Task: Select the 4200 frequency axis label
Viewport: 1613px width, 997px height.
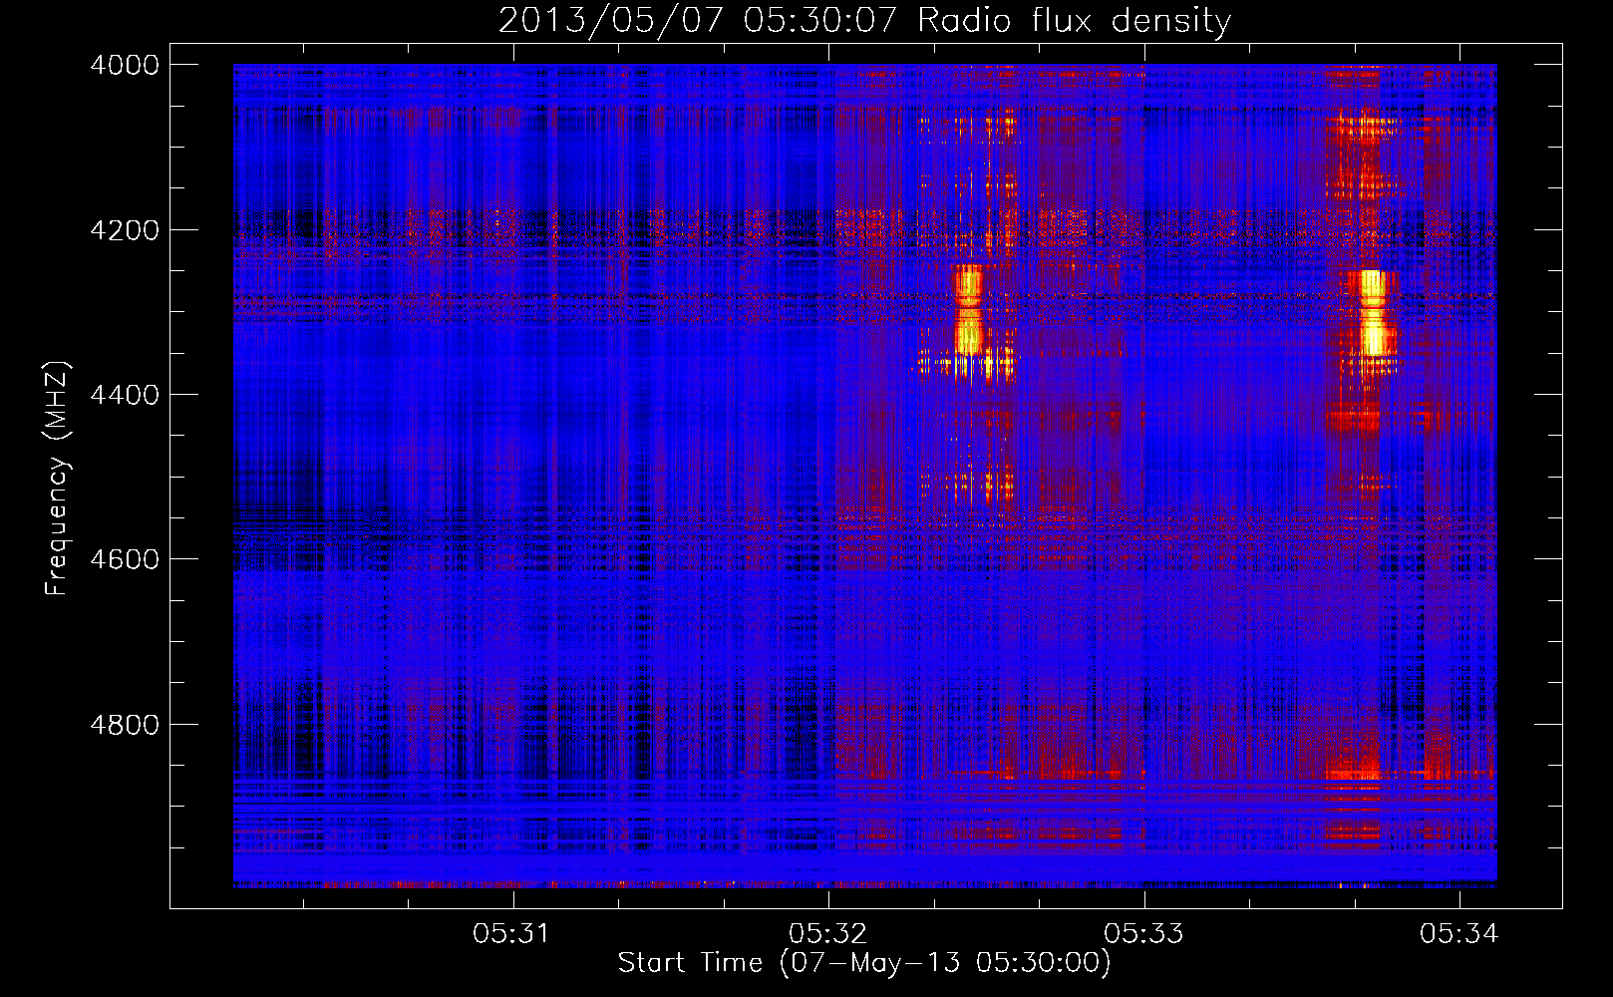Action: [x=125, y=230]
